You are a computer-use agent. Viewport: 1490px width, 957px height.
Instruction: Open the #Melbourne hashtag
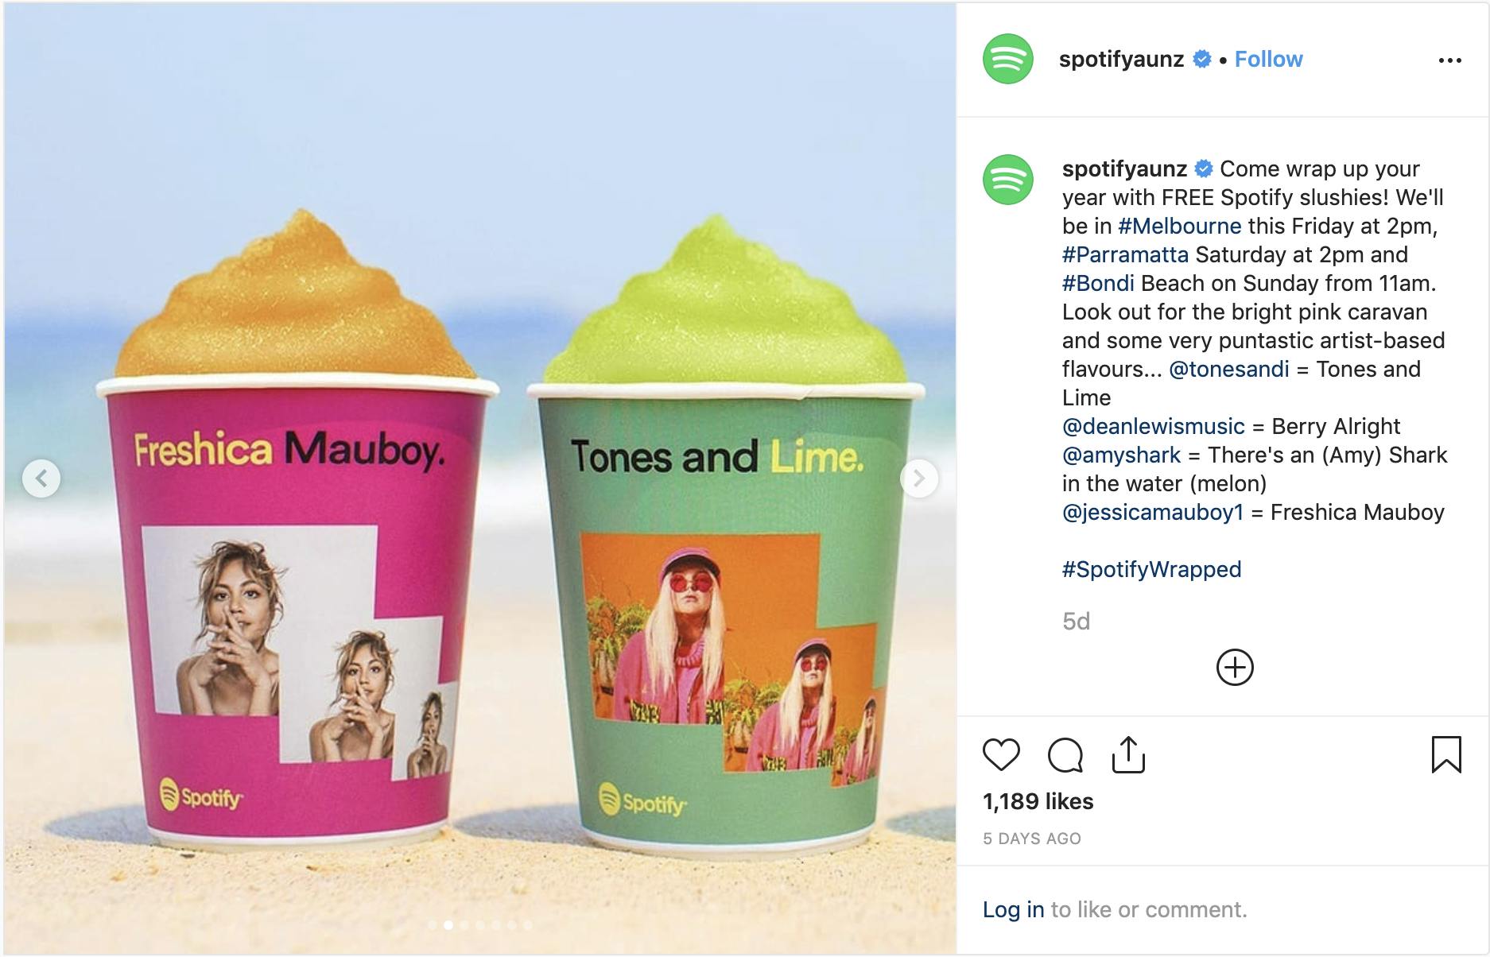(1179, 226)
